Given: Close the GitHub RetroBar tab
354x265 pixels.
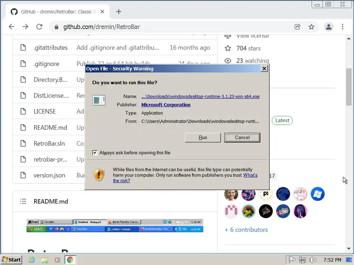Looking at the screenshot, I should coord(102,12).
